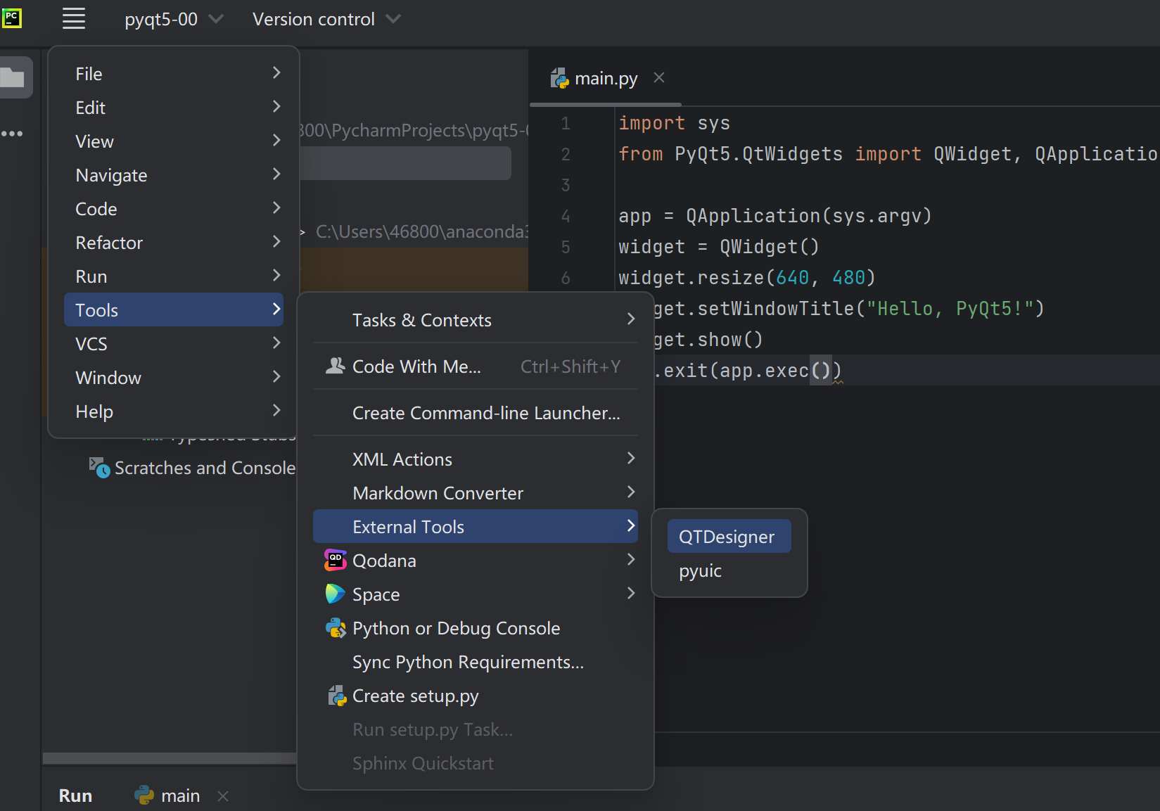The height and width of the screenshot is (811, 1160).
Task: Close the main.py editor tab
Action: 659,77
